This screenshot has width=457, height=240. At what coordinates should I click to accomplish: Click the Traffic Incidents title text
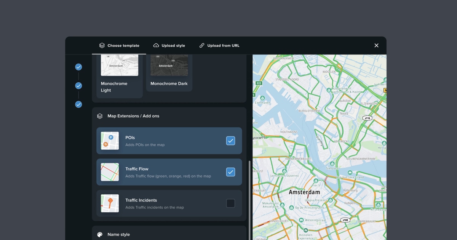[141, 200]
